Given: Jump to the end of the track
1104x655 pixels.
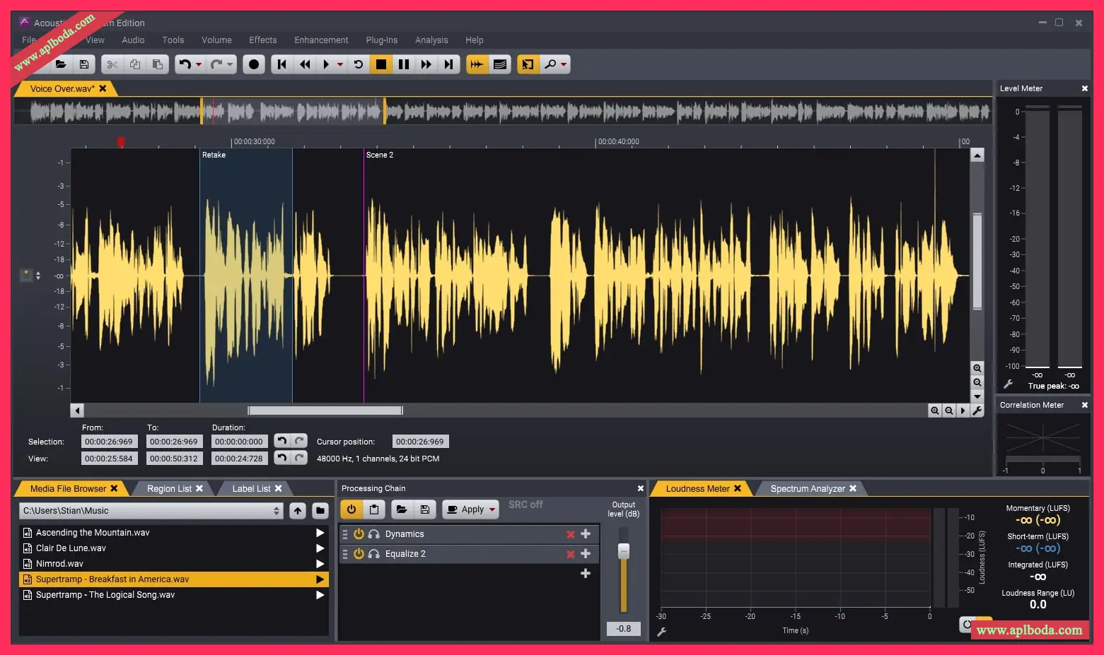Looking at the screenshot, I should (449, 64).
